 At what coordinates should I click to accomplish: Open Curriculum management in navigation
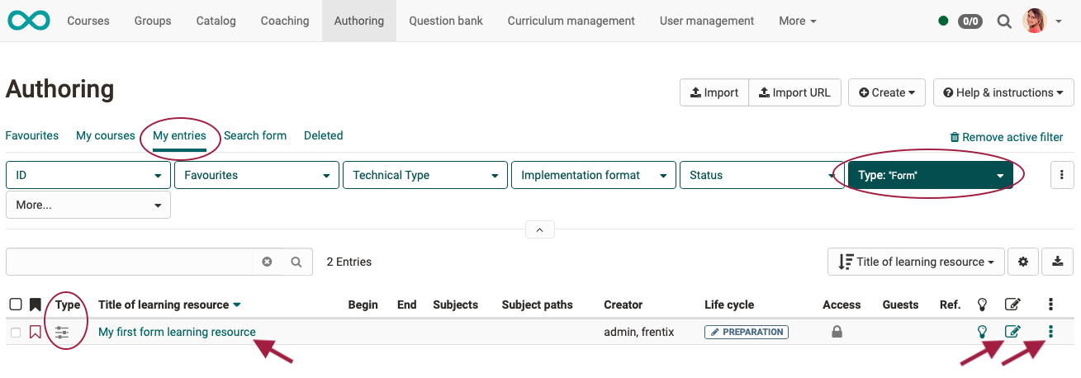(x=571, y=21)
